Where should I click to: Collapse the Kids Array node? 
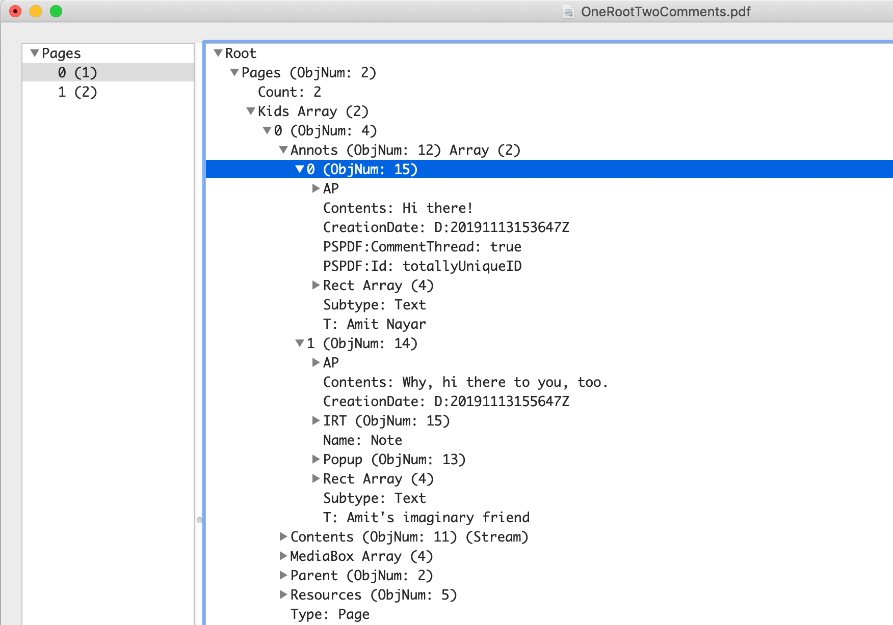click(250, 111)
